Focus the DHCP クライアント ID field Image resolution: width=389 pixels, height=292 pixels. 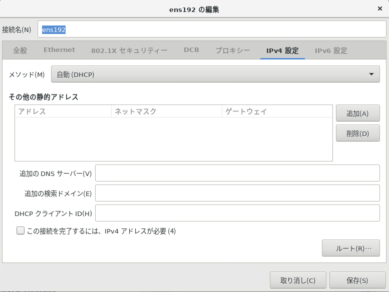[x=237, y=213]
